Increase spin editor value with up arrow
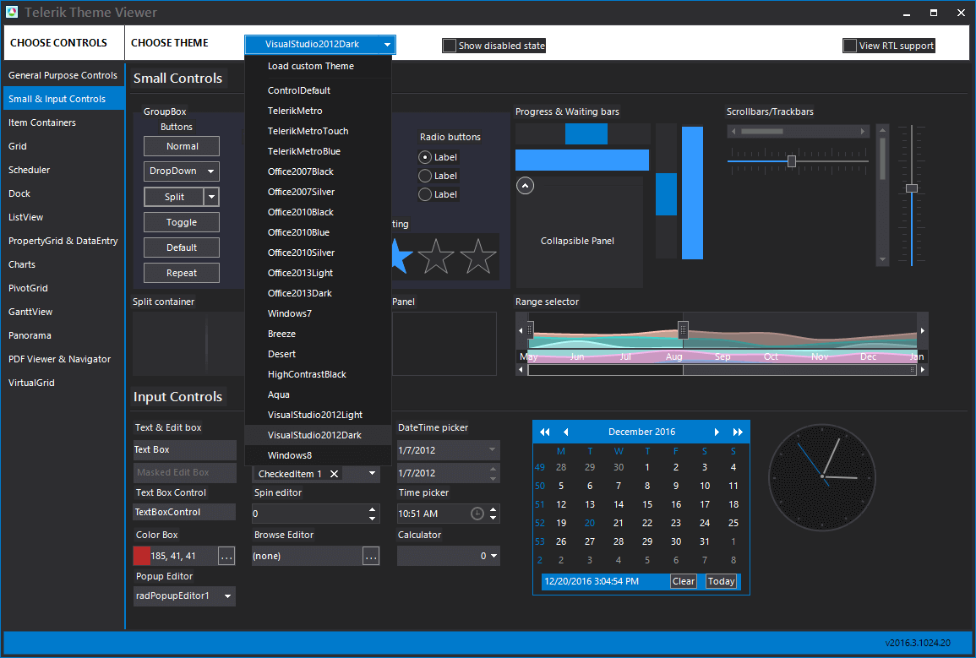This screenshot has width=976, height=658. coord(372,508)
